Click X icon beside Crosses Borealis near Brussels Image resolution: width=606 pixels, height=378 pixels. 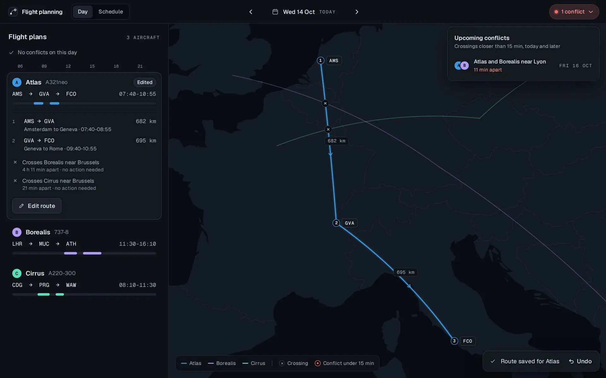[15, 162]
